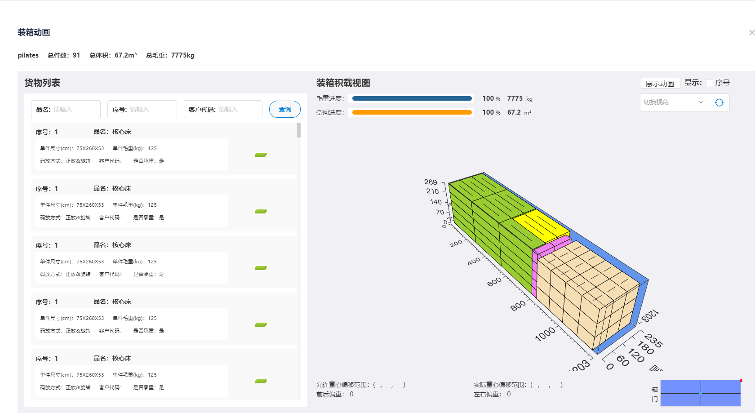Image resolution: width=755 pixels, height=413 pixels.
Task: Click the green cargo icon in the first 核心床 item
Action: tap(261, 155)
